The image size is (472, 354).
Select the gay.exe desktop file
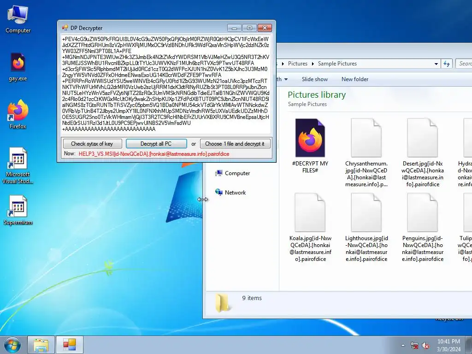point(18,67)
